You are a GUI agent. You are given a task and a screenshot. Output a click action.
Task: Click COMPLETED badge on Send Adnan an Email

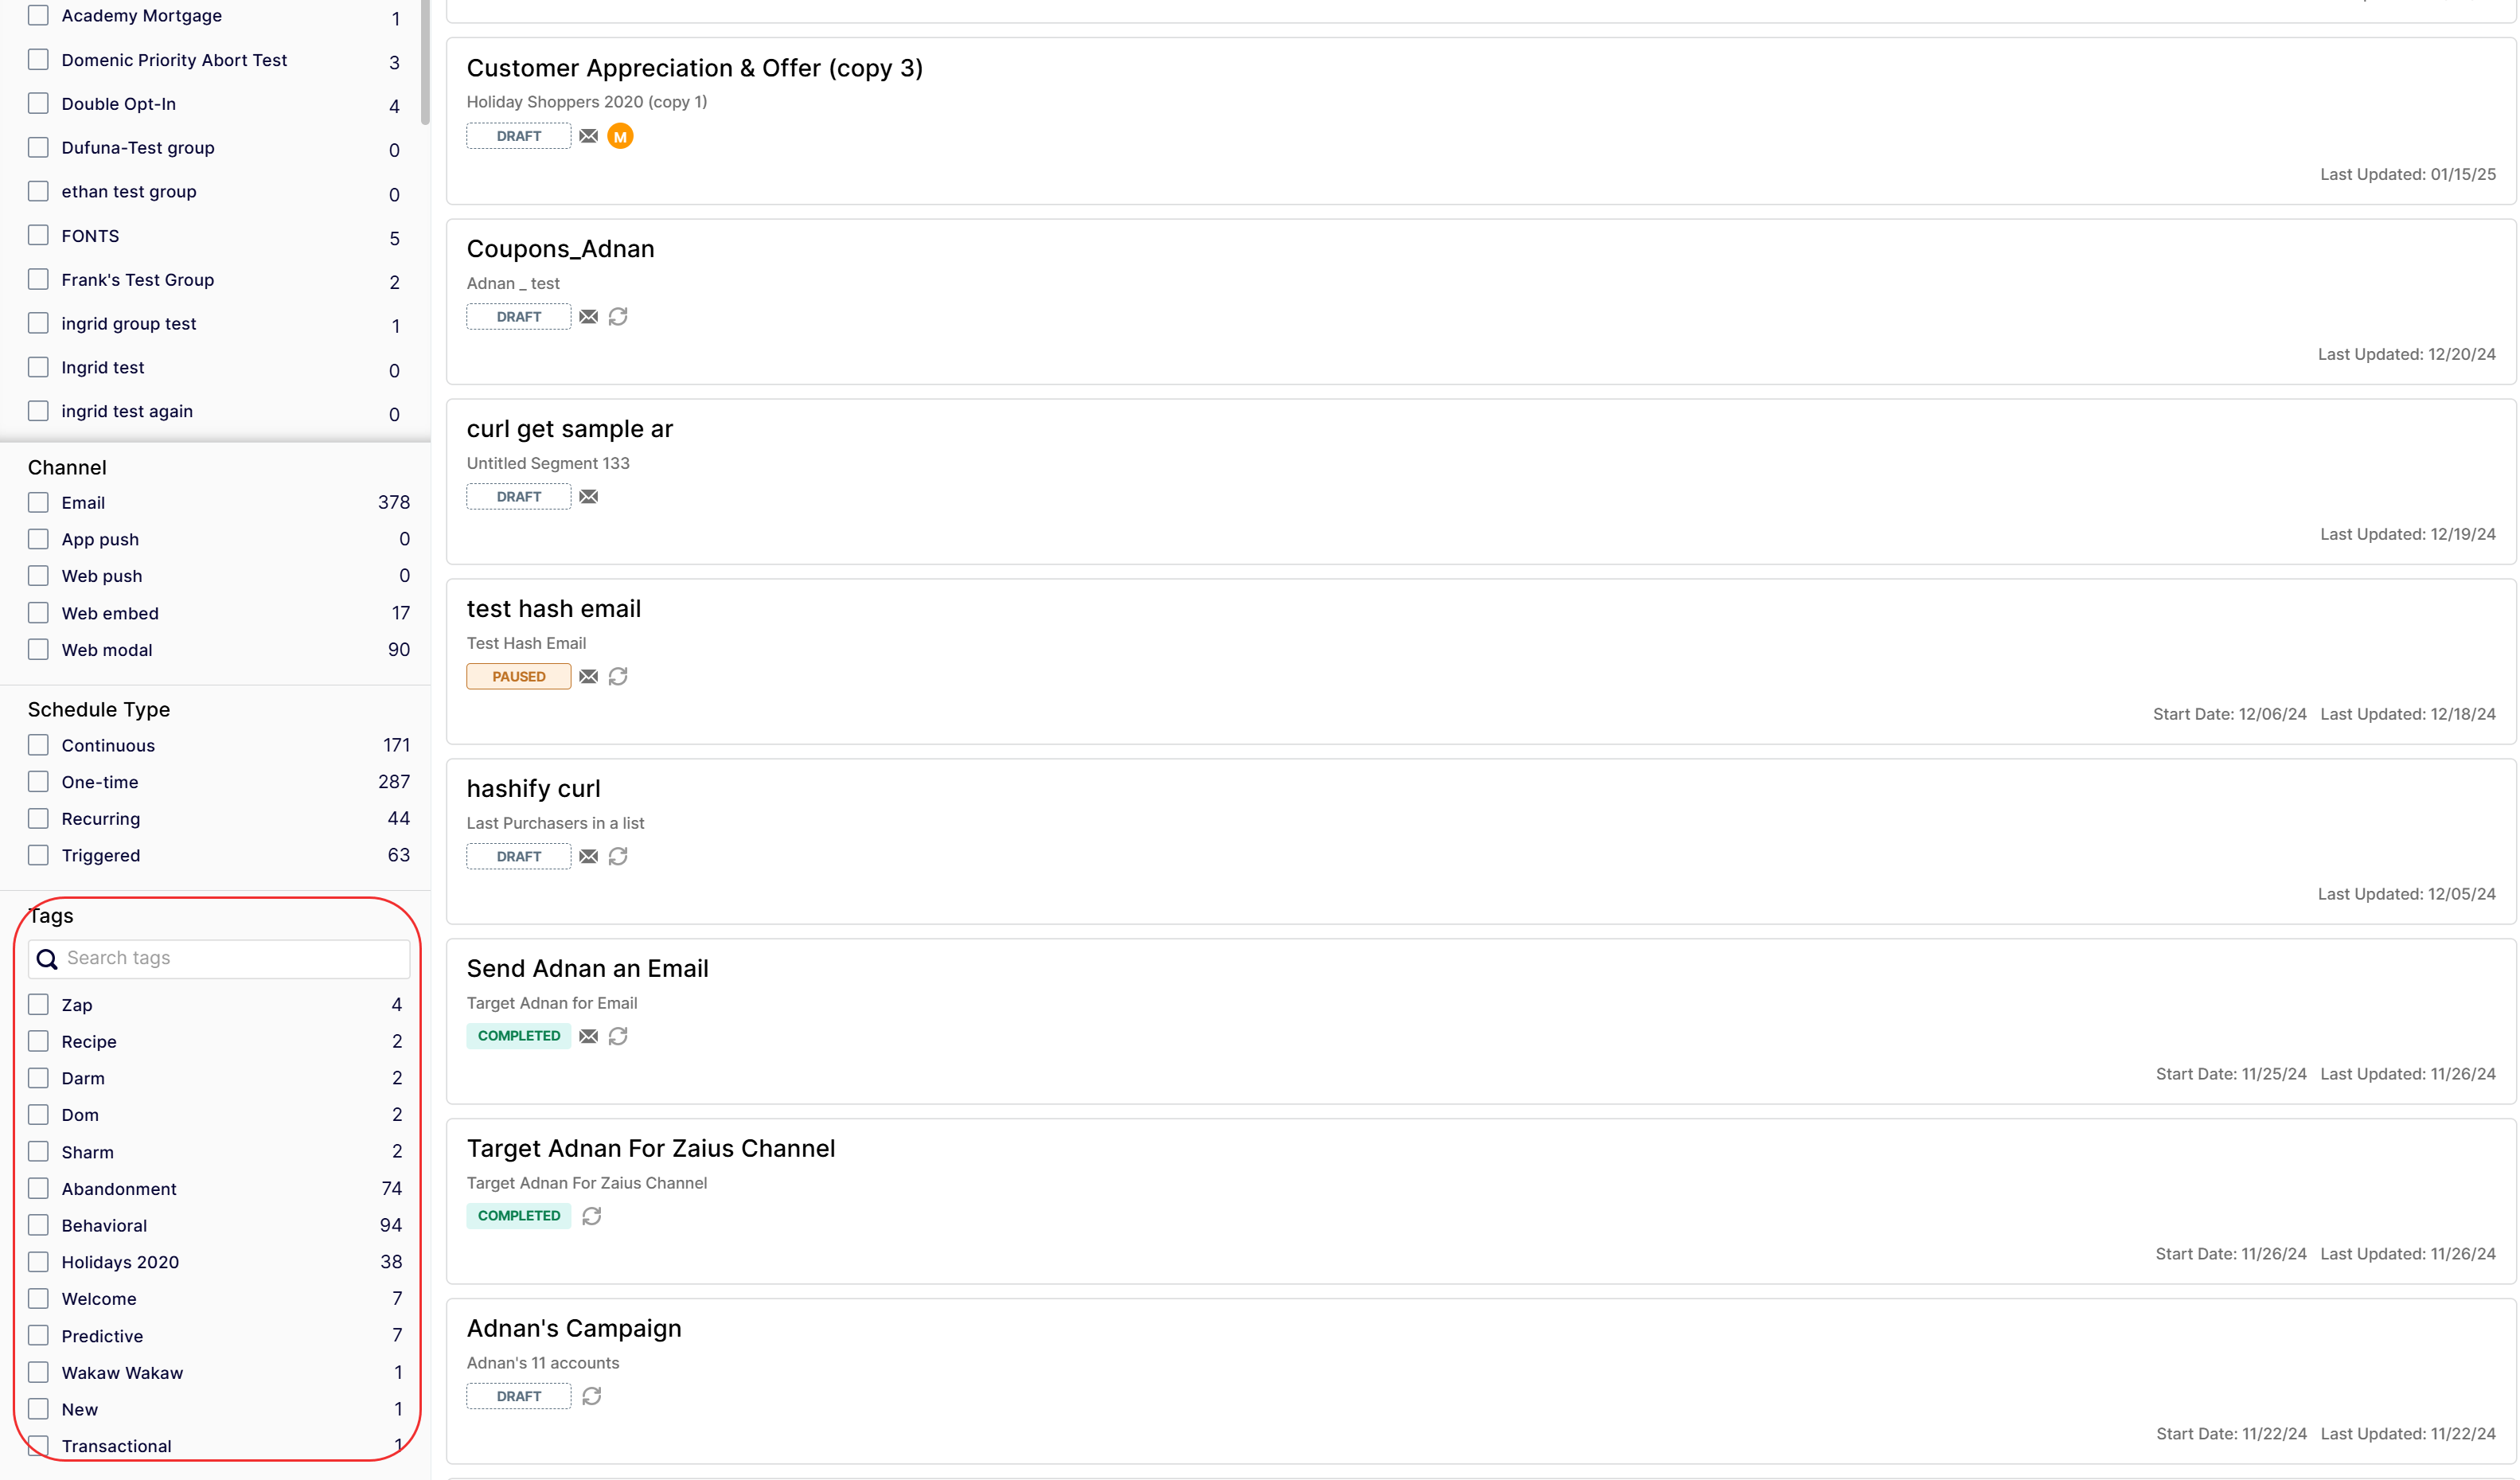[x=518, y=1036]
